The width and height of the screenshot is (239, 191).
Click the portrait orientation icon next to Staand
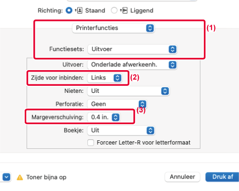click(78, 10)
